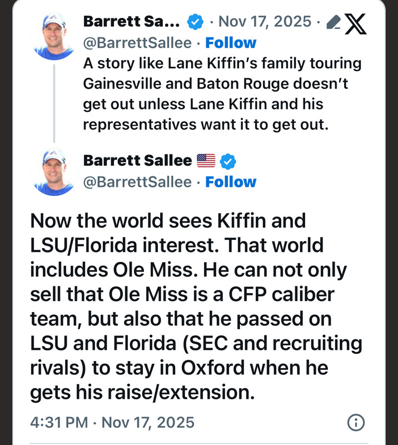Click verified badge beside the US flag
Image resolution: width=398 pixels, height=445 pixels.
click(228, 161)
